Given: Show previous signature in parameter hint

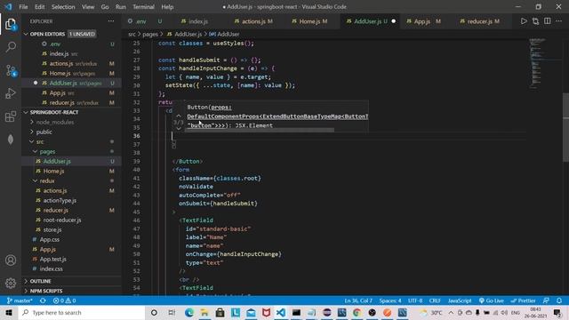Looking at the screenshot, I should coord(179,116).
